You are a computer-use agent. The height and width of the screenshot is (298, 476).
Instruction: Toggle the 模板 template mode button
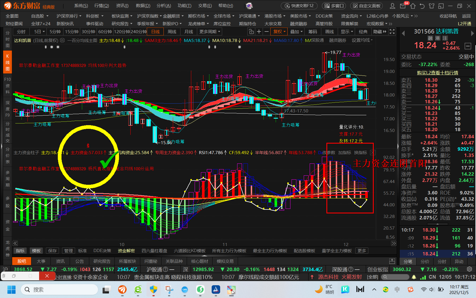(x=36, y=251)
